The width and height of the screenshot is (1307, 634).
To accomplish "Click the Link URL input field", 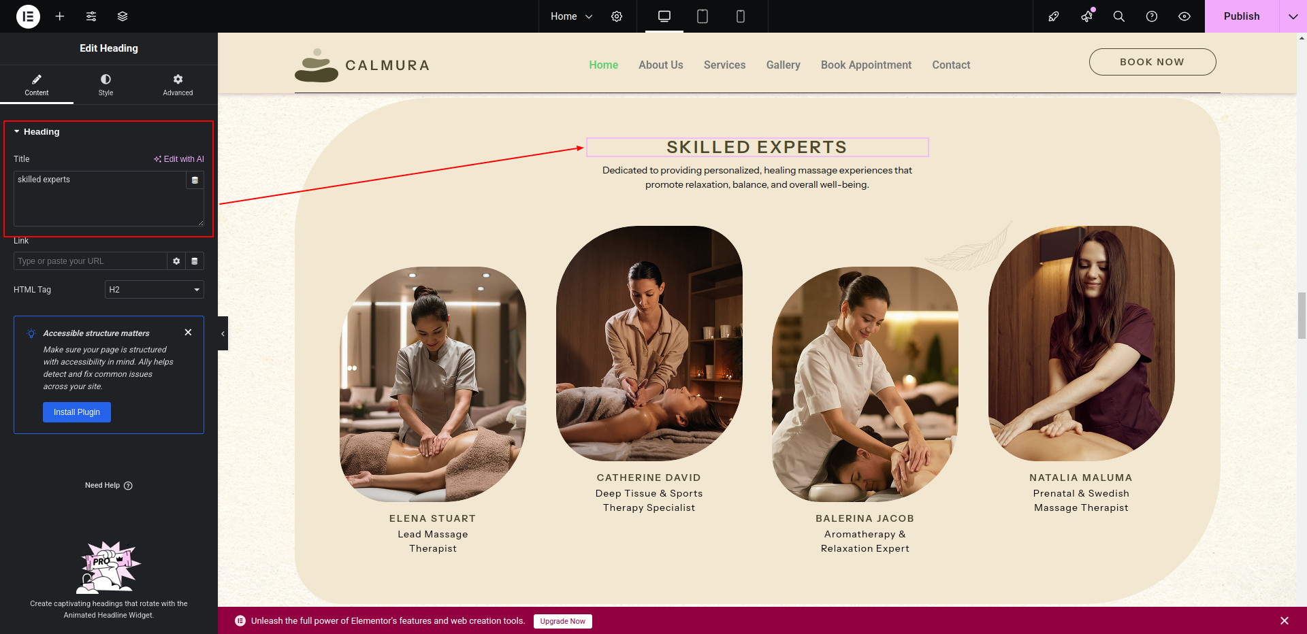I will click(x=90, y=261).
